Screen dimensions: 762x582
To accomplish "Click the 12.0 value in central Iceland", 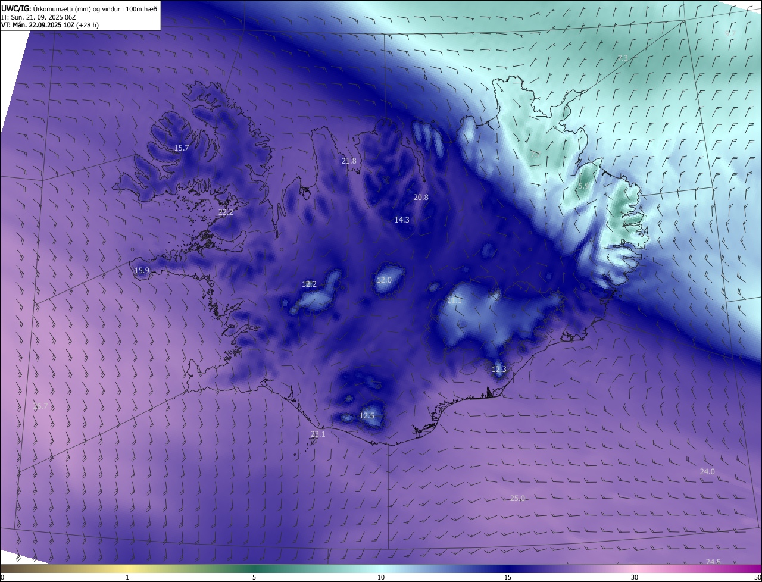I will pos(384,280).
